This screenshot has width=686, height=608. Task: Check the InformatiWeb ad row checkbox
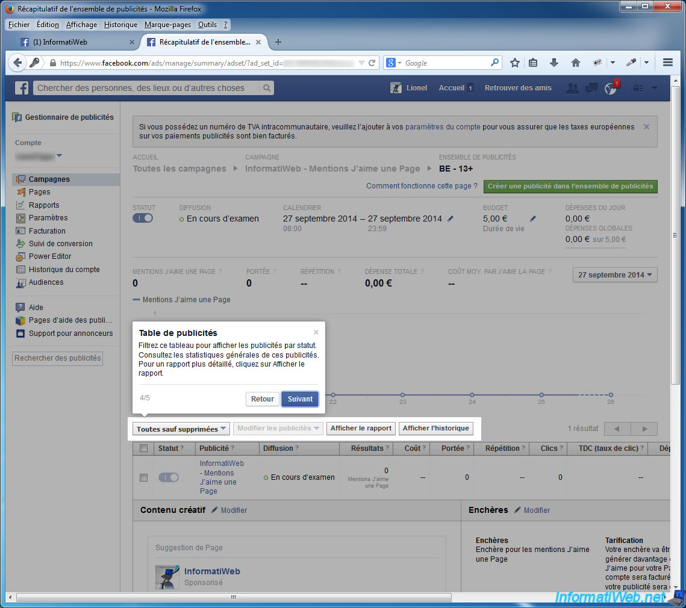pos(143,477)
